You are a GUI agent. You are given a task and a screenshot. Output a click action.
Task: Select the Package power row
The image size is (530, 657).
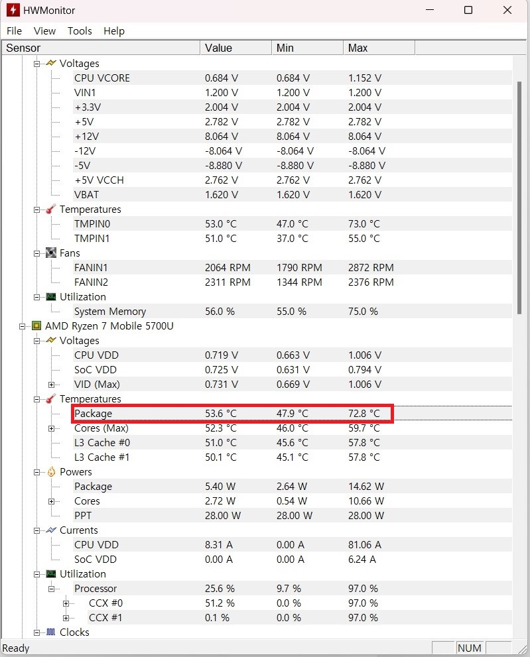[293, 486]
